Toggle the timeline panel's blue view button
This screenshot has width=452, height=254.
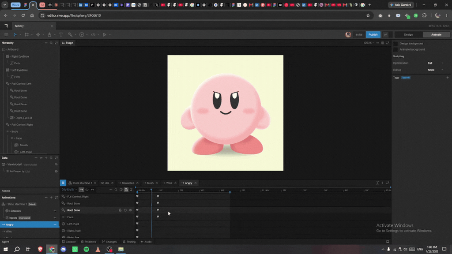(x=63, y=183)
